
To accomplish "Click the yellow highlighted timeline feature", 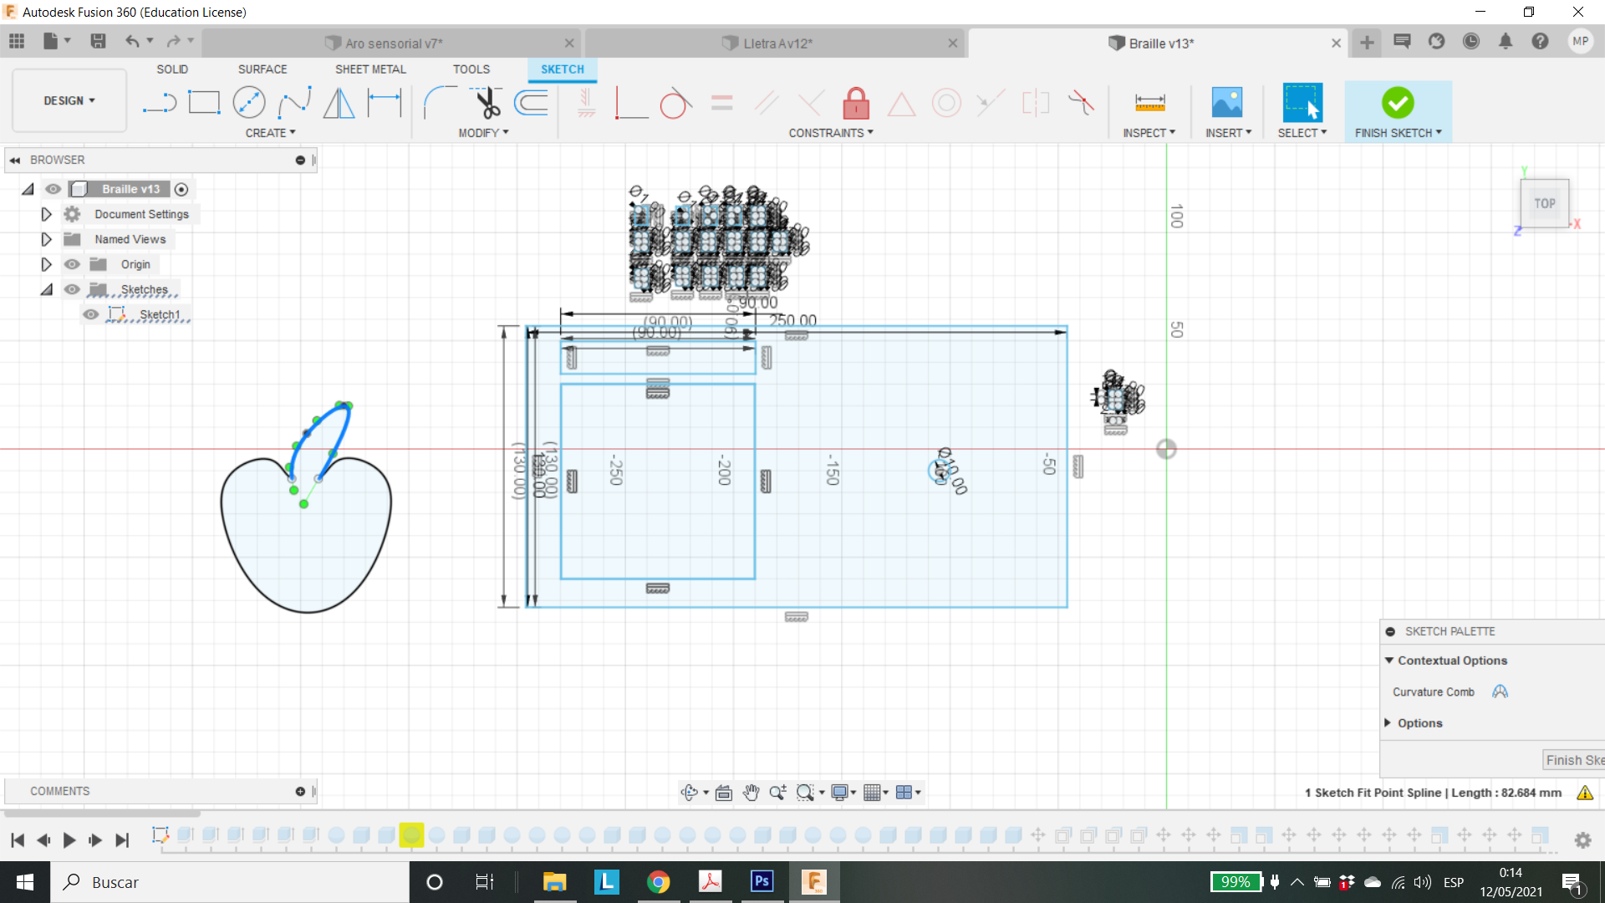I will tap(411, 834).
